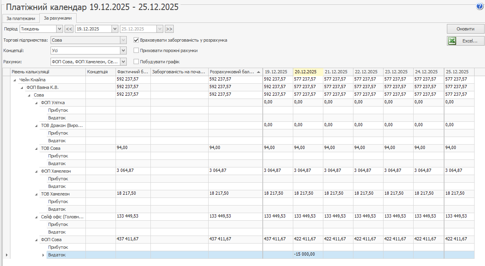Expand the highlighted Видаток row arrow

[x=44, y=255]
